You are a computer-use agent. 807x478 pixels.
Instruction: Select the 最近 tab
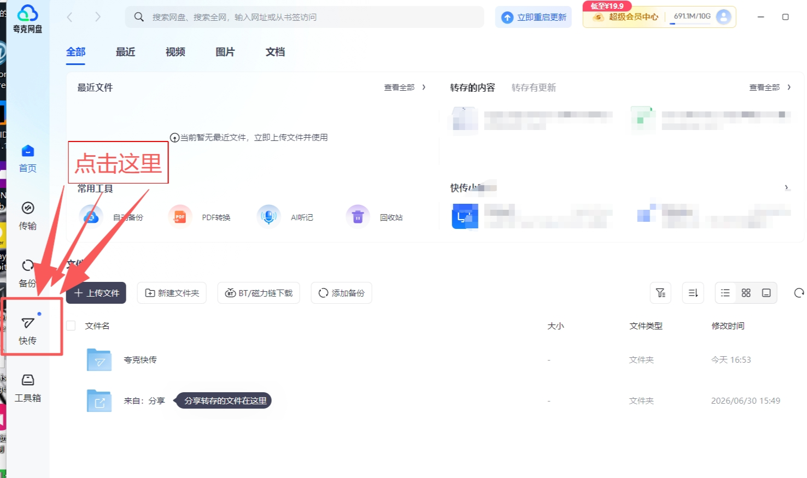(x=126, y=52)
